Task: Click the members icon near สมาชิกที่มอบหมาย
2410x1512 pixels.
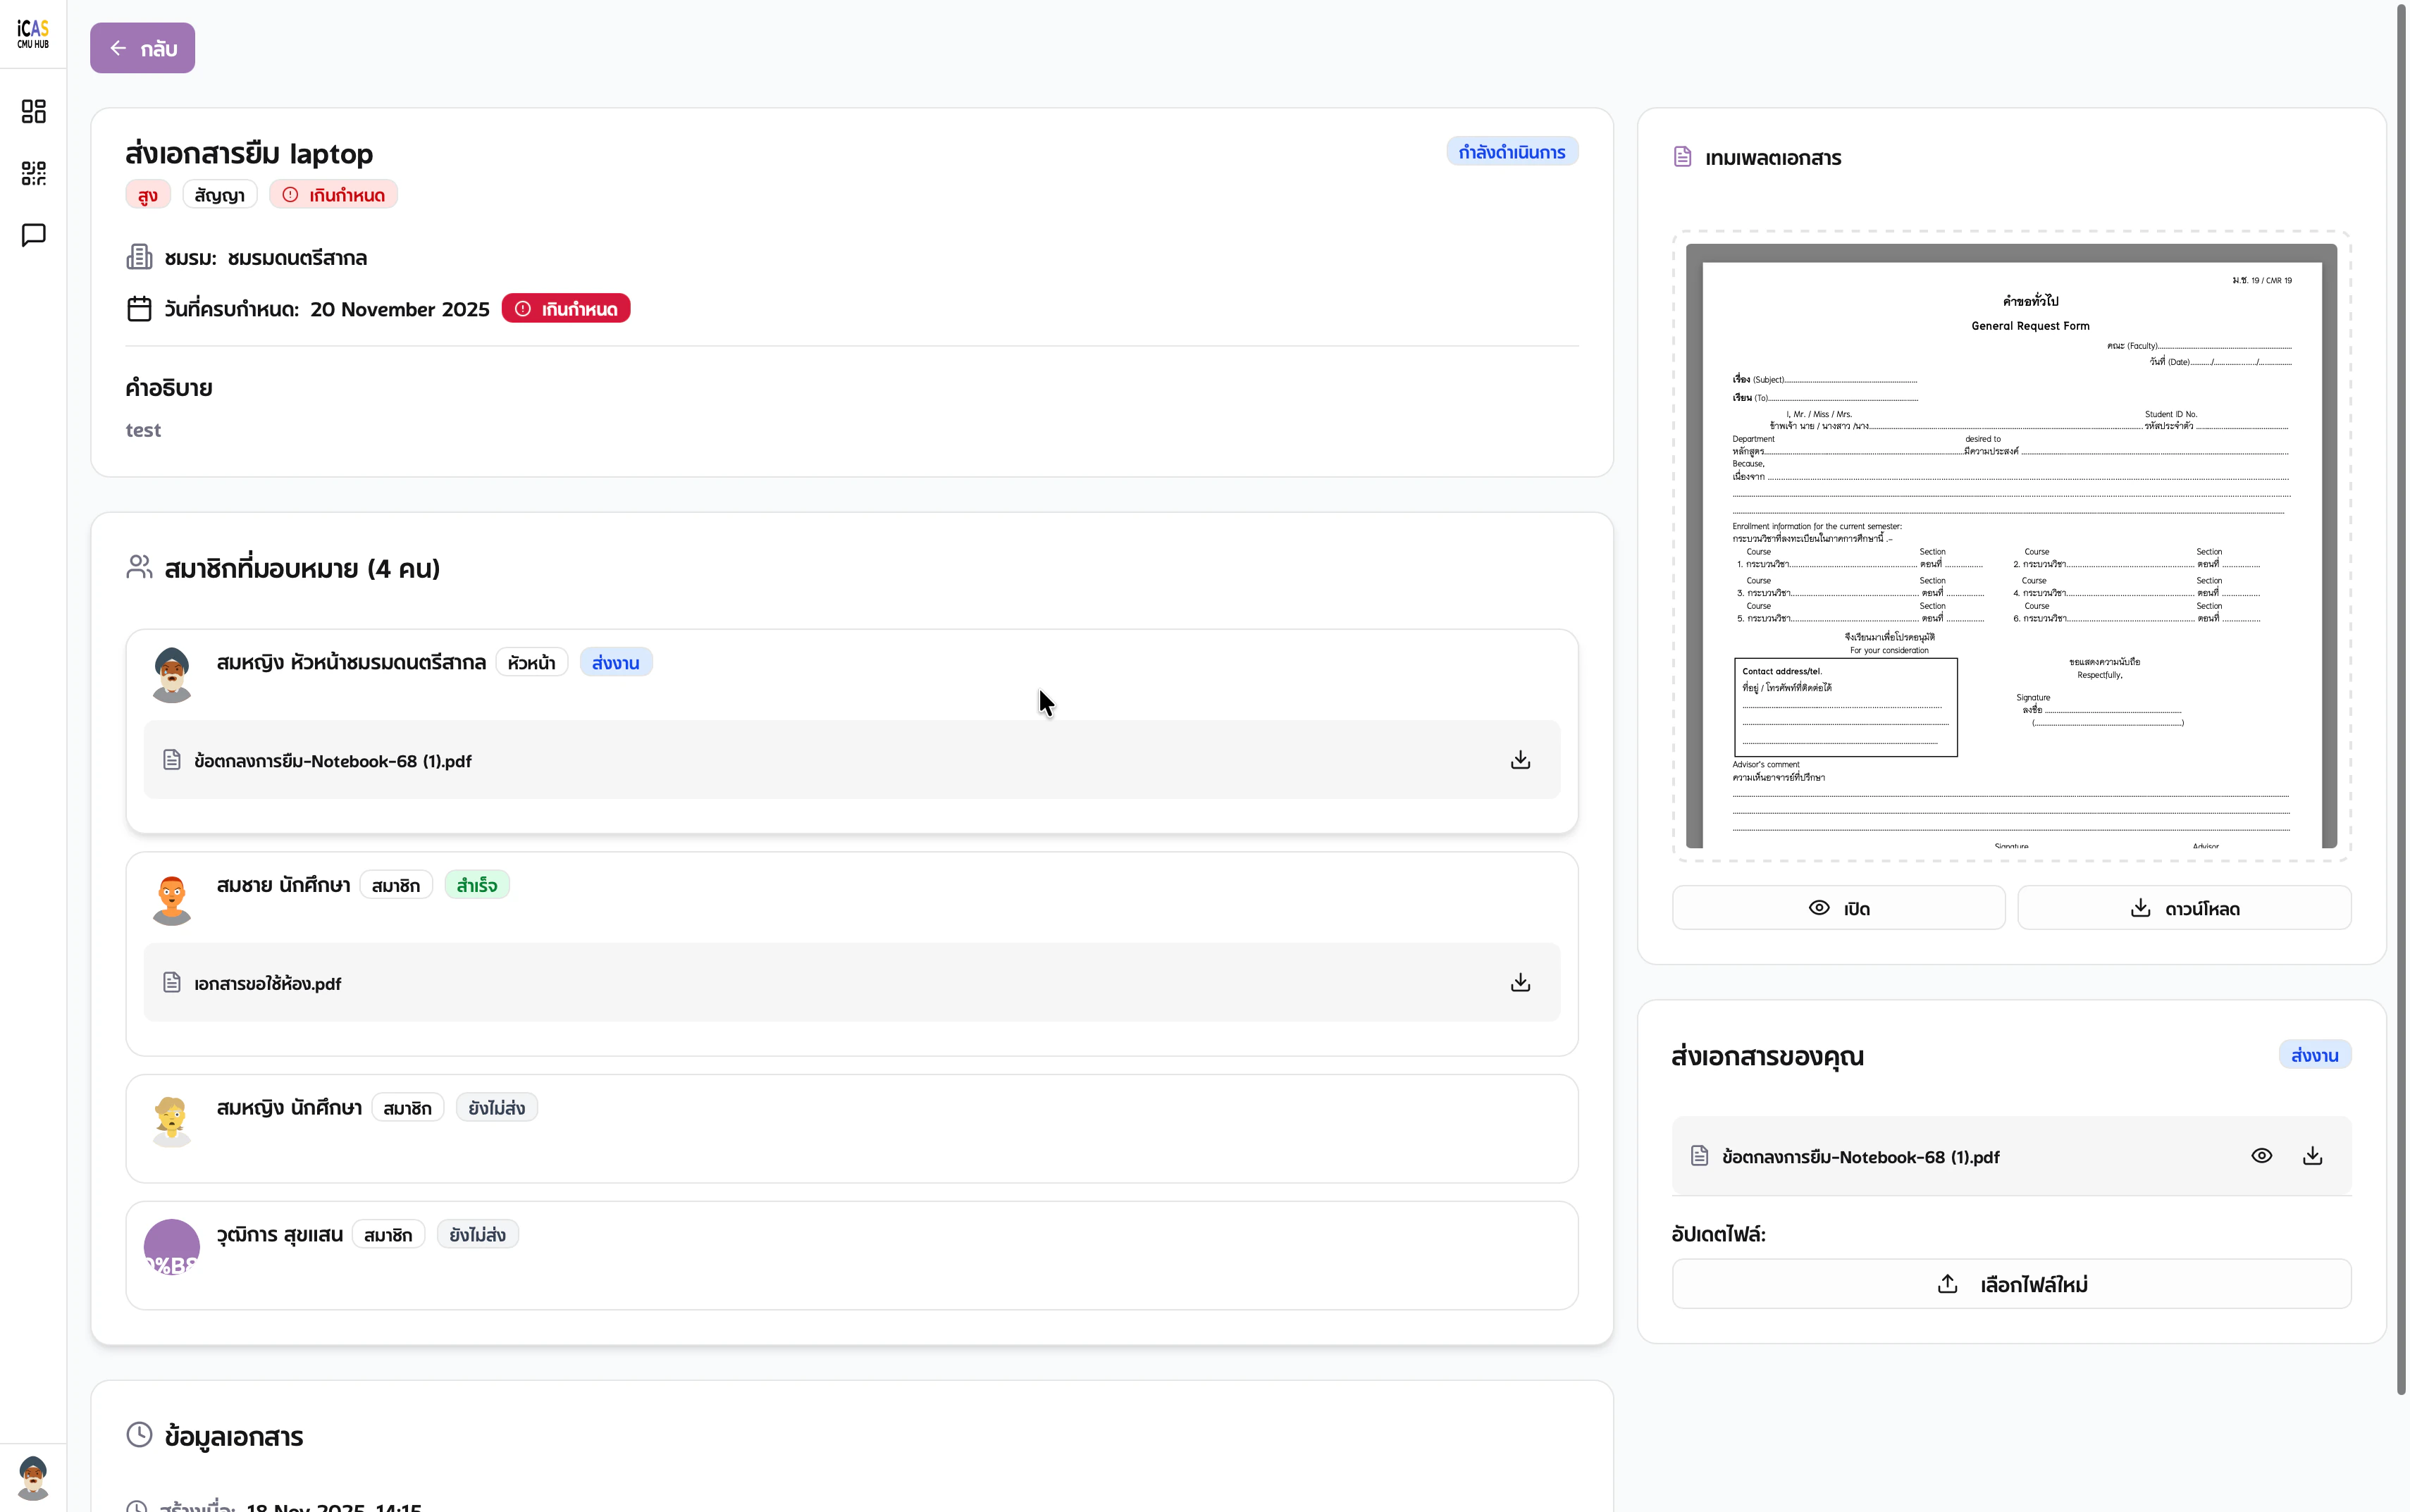Action: 139,567
